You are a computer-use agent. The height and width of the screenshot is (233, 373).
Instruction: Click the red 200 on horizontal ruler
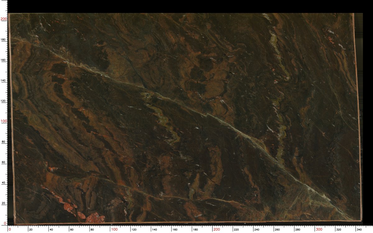coord(217,229)
